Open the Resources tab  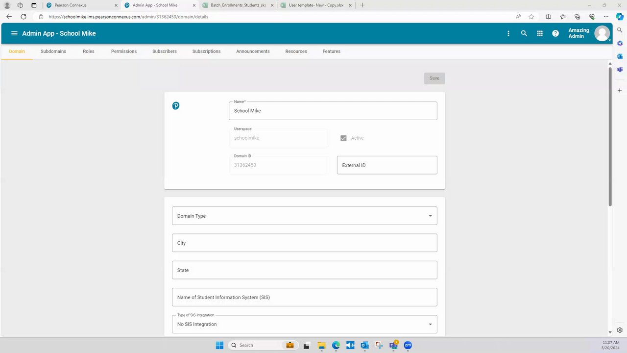pos(296,51)
